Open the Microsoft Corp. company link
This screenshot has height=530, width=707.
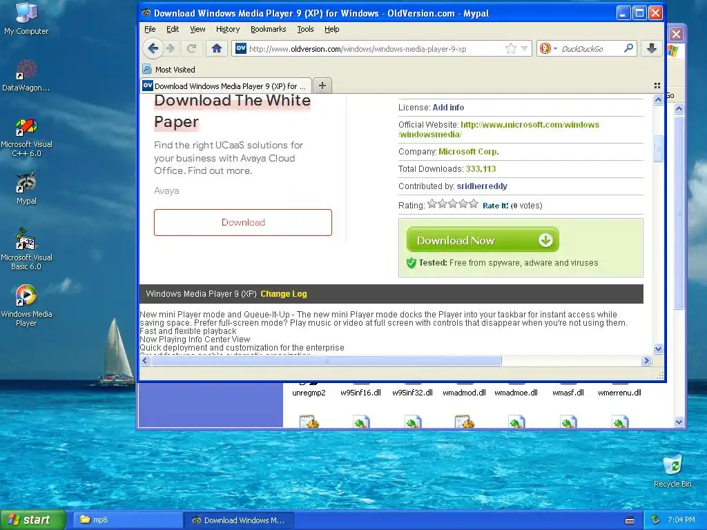coord(469,151)
